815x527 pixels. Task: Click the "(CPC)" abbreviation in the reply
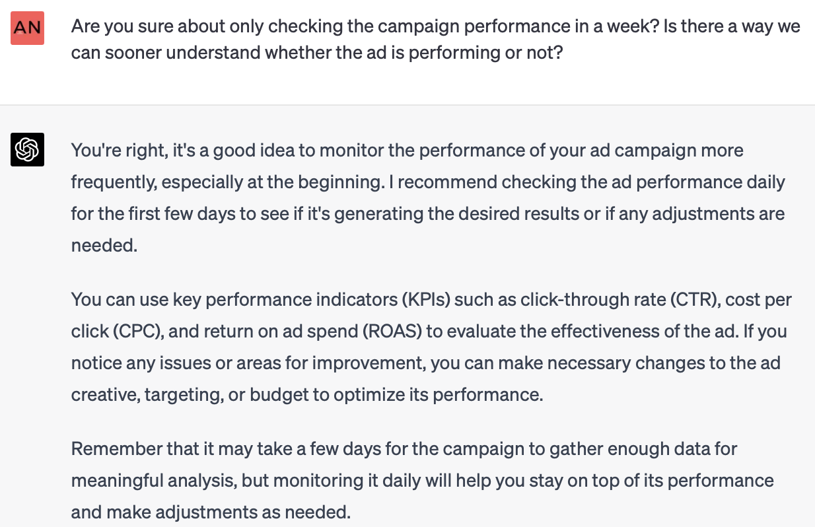point(117,332)
